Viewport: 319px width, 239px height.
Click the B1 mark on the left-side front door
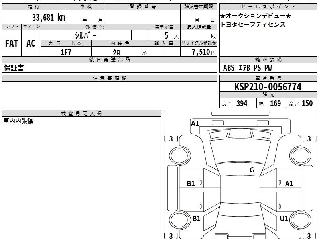191,184
